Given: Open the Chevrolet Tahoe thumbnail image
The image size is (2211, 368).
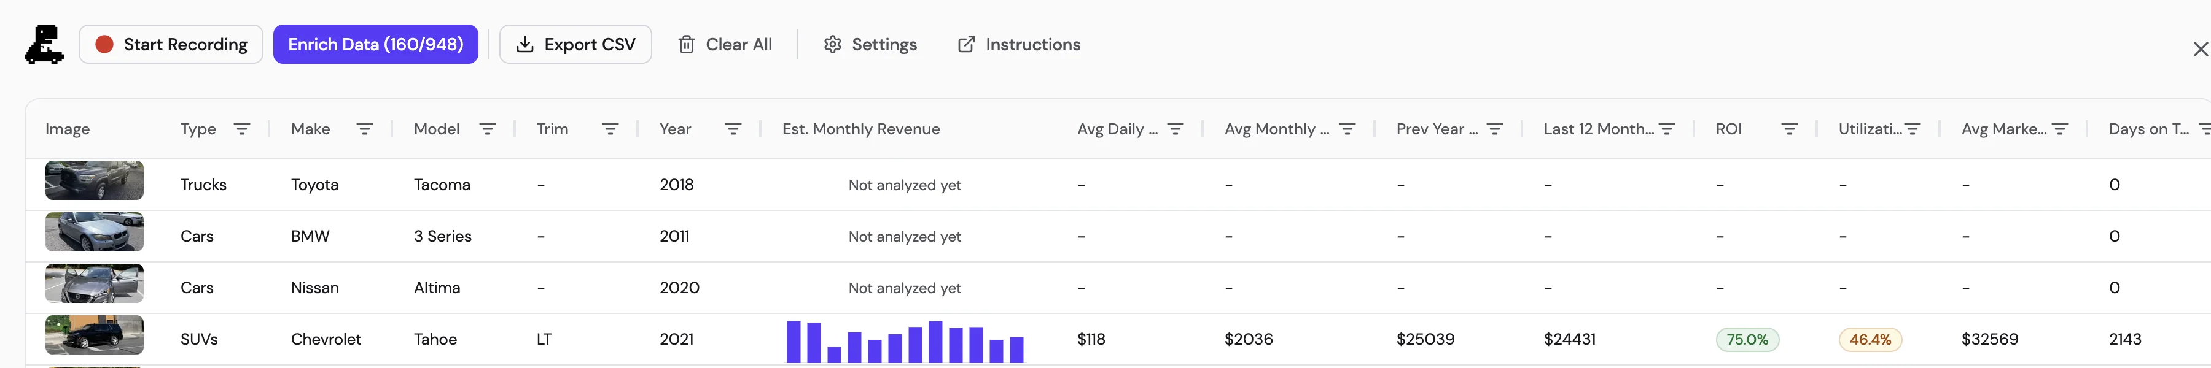Looking at the screenshot, I should pyautogui.click(x=95, y=334).
